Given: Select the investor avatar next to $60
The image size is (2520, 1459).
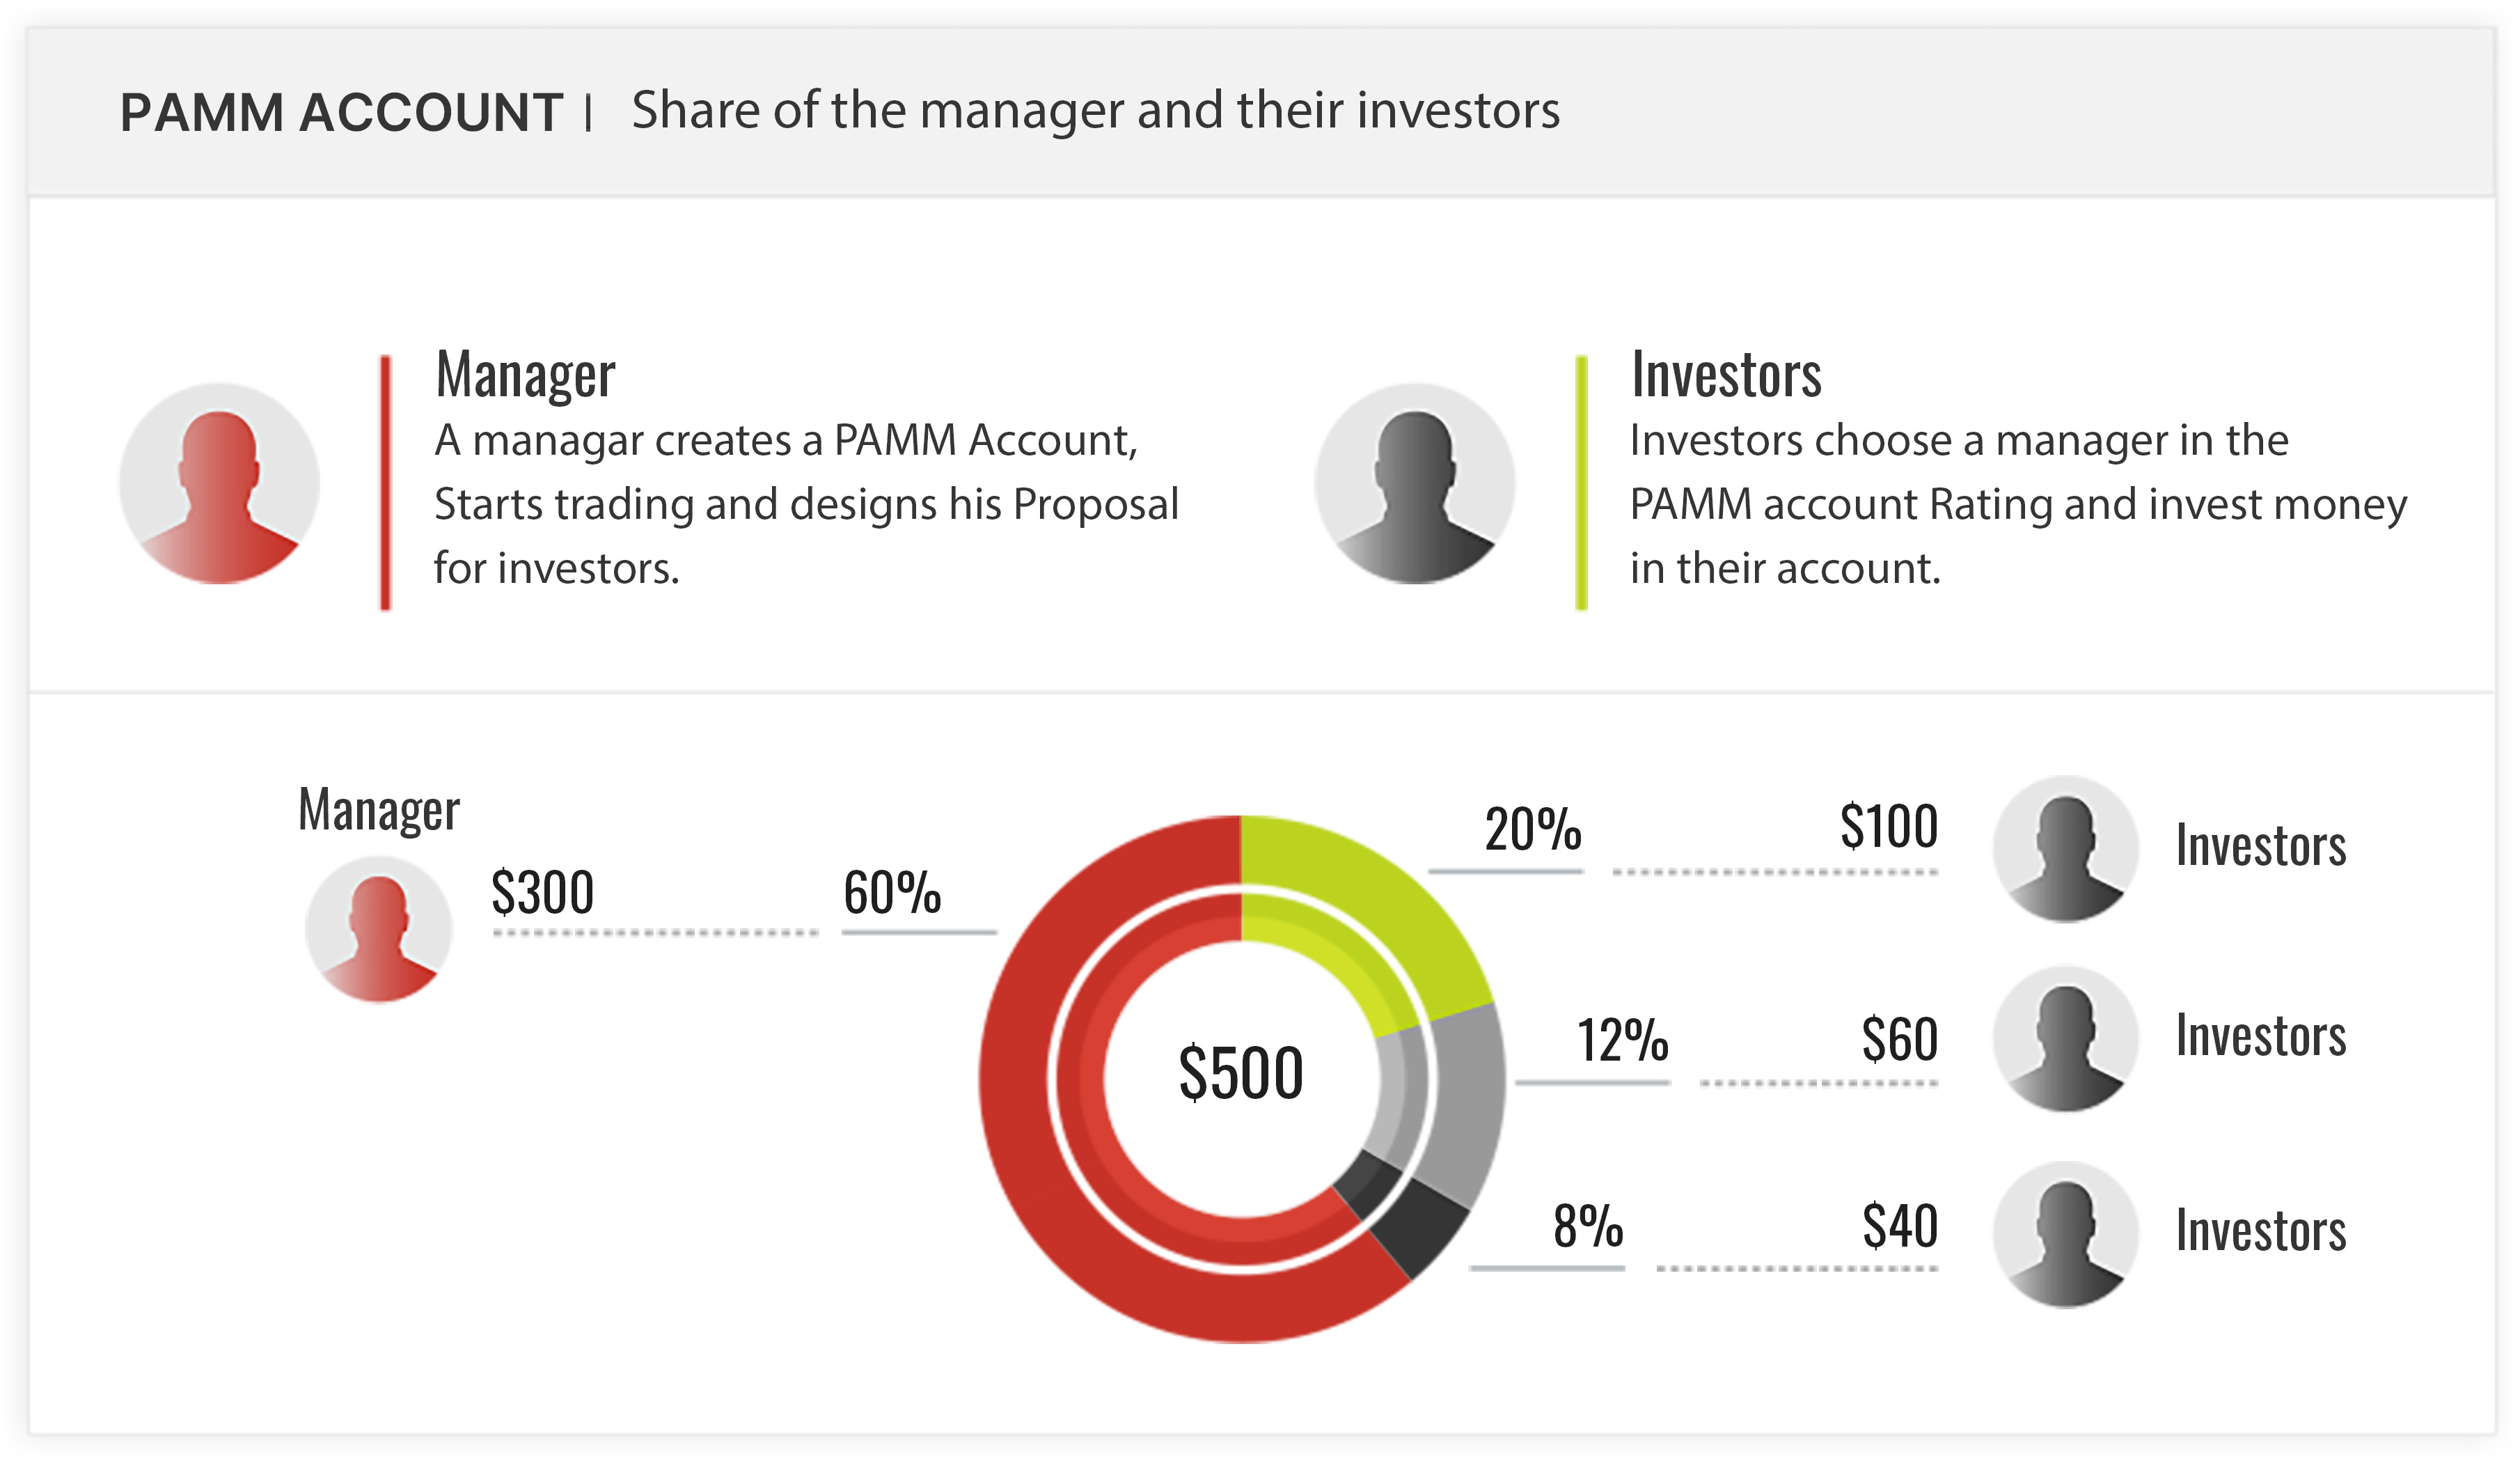Looking at the screenshot, I should pyautogui.click(x=2065, y=1039).
